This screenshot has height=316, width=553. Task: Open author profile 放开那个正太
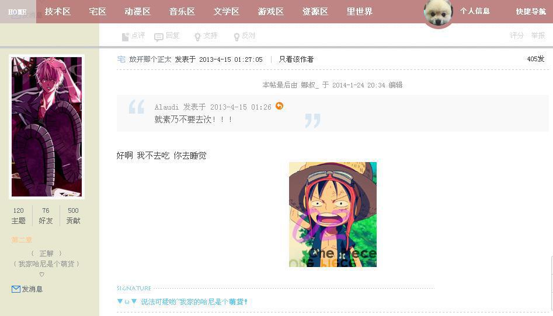tap(150, 59)
